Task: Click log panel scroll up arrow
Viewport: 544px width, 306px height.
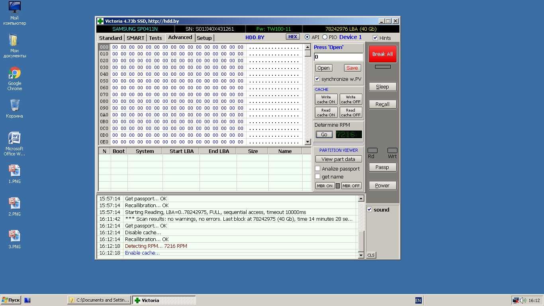Action: pyautogui.click(x=361, y=198)
